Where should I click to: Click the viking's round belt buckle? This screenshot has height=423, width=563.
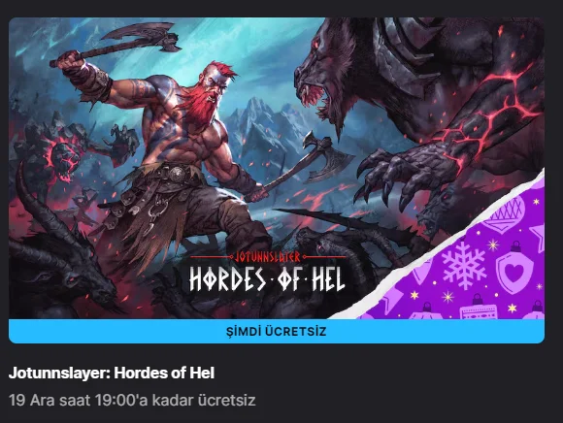(x=178, y=175)
